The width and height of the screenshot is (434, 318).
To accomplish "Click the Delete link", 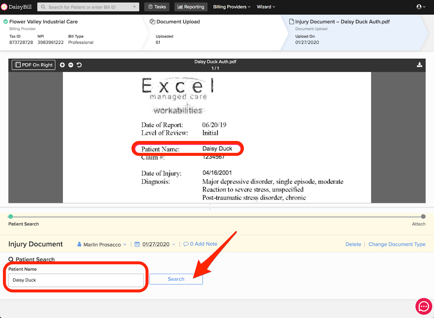I will pyautogui.click(x=353, y=244).
